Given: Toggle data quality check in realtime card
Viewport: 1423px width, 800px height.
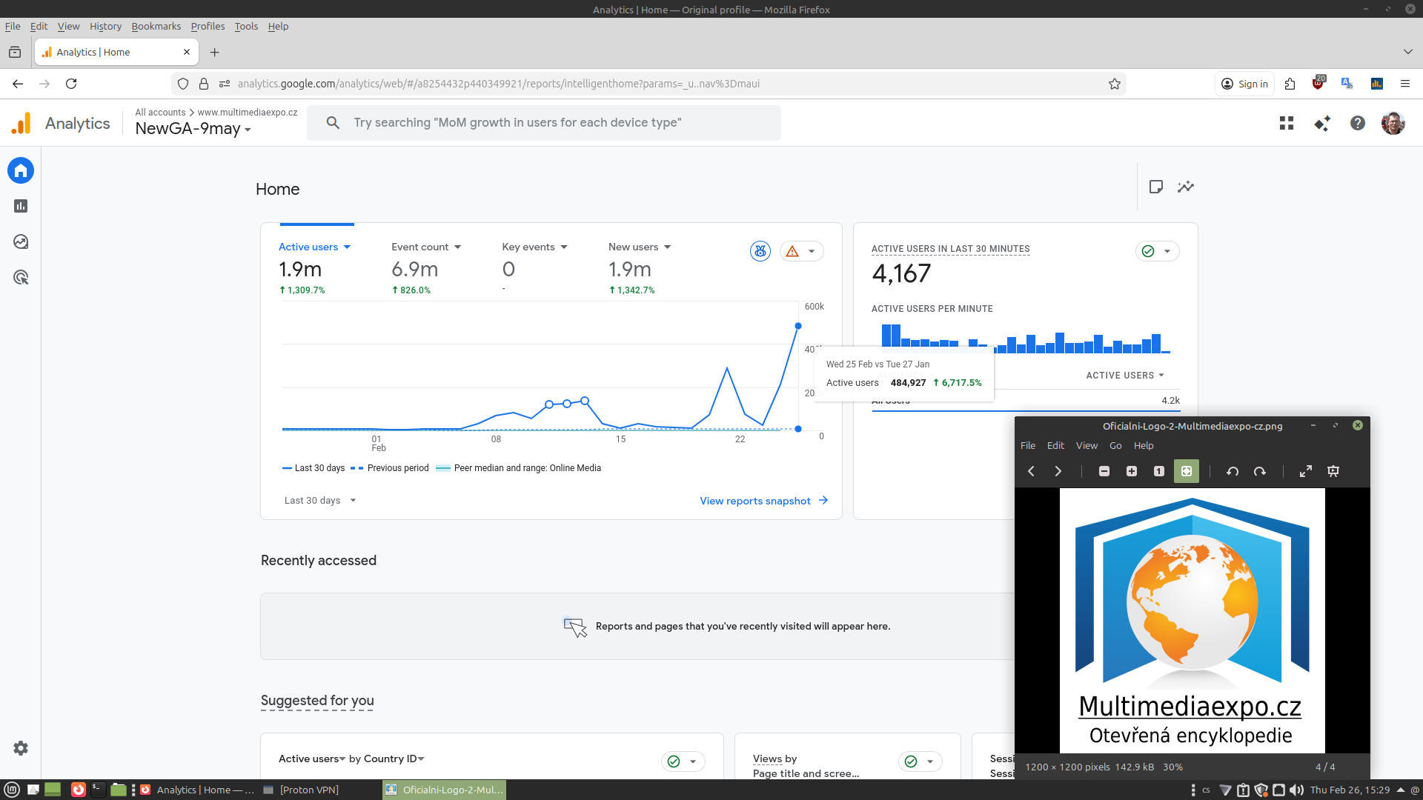Looking at the screenshot, I should [x=1157, y=251].
